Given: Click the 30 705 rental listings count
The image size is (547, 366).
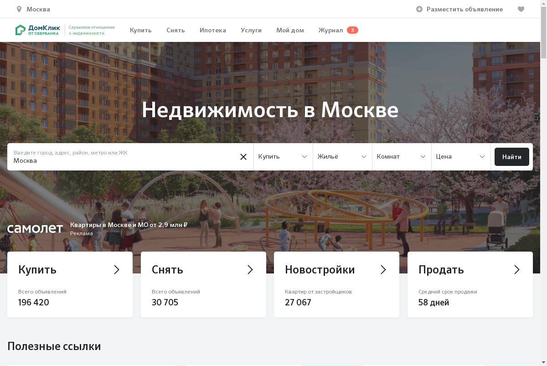Looking at the screenshot, I should [x=165, y=303].
